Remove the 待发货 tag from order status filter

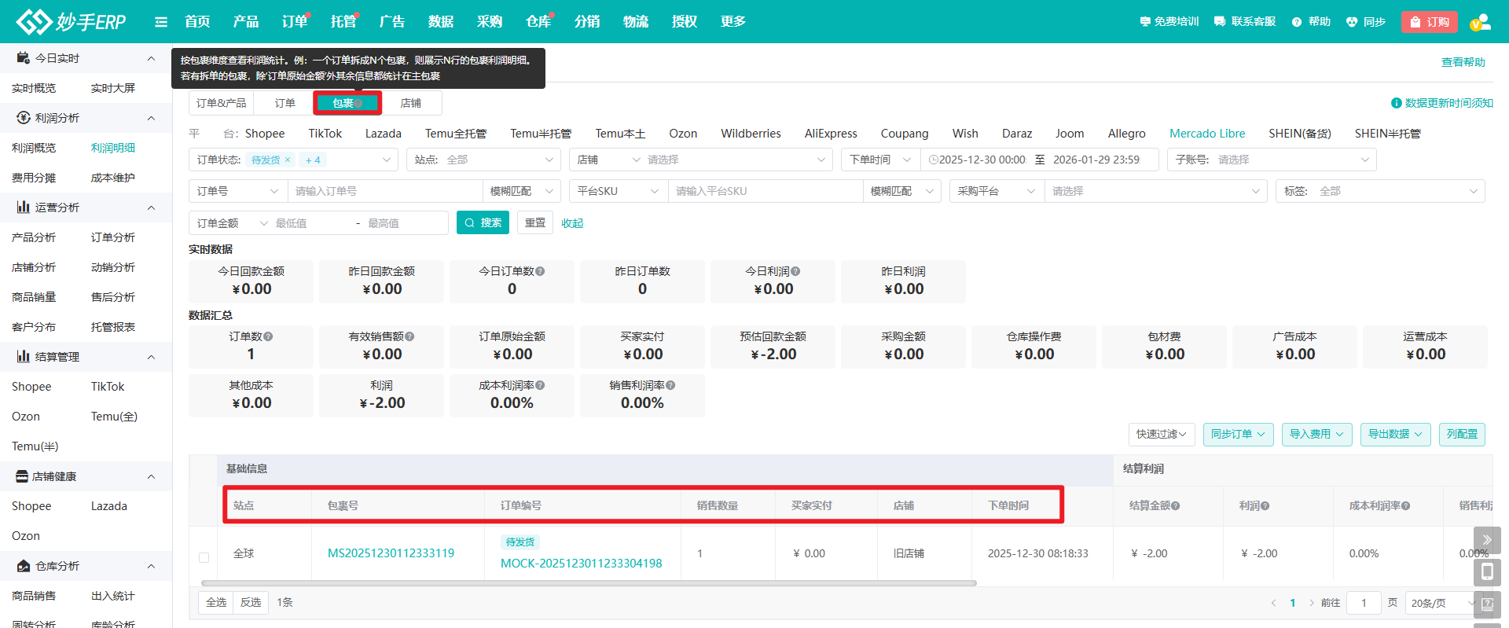(x=288, y=160)
